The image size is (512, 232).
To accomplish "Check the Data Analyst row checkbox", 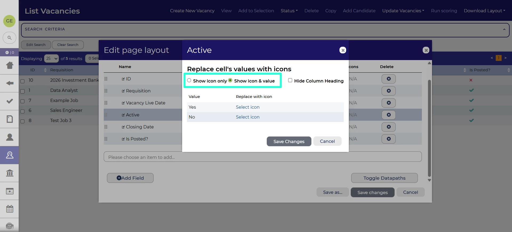I will tap(22, 91).
